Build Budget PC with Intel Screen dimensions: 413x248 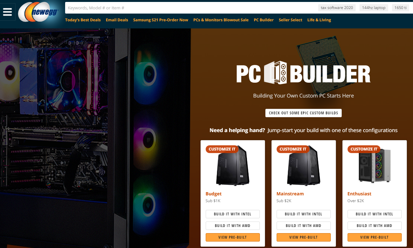232,214
